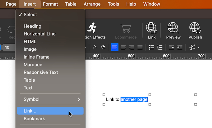This screenshot has width=212, height=128.
Task: Decrease the paragraph indent
Action: (171, 47)
